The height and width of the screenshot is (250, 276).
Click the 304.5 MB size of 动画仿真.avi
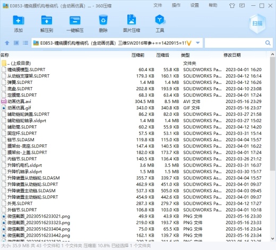[144, 101]
